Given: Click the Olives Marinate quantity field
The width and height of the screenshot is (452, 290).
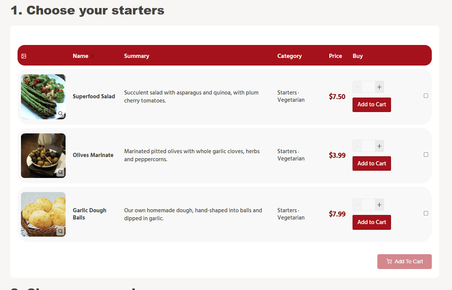Looking at the screenshot, I should click(369, 146).
